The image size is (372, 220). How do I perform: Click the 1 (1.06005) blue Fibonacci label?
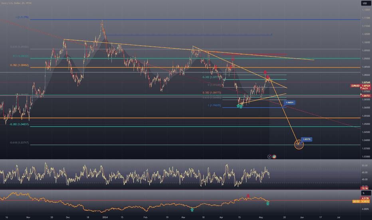tap(214, 105)
